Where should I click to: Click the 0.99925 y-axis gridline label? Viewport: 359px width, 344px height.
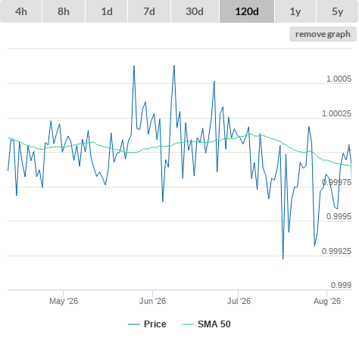click(336, 251)
